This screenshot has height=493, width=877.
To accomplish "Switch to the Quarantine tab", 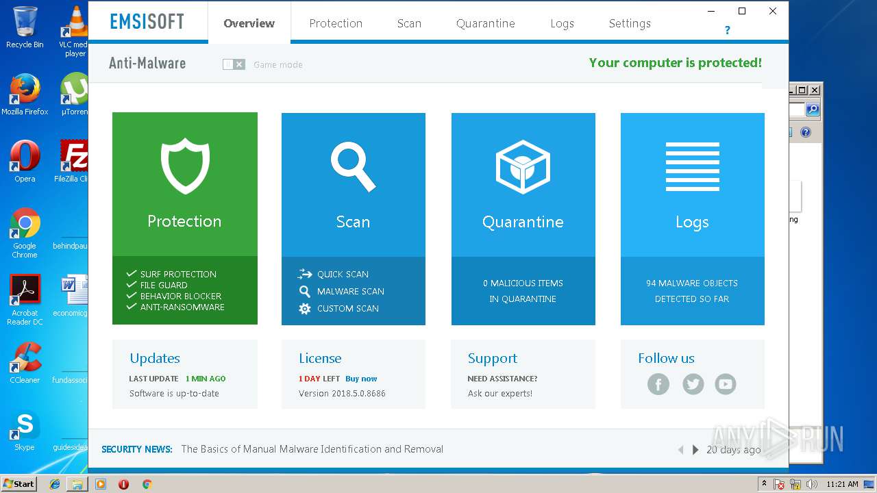I will [x=486, y=23].
